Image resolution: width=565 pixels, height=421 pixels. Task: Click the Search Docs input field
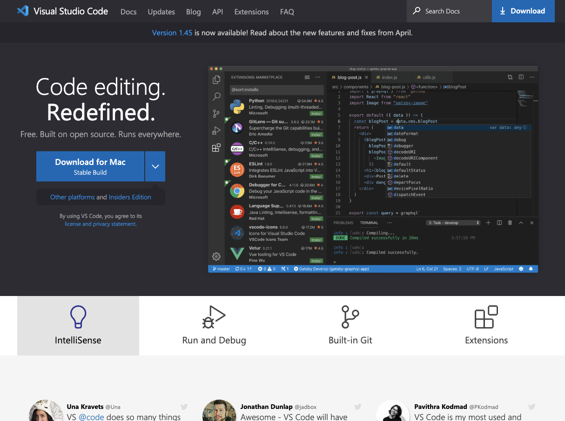click(x=450, y=11)
